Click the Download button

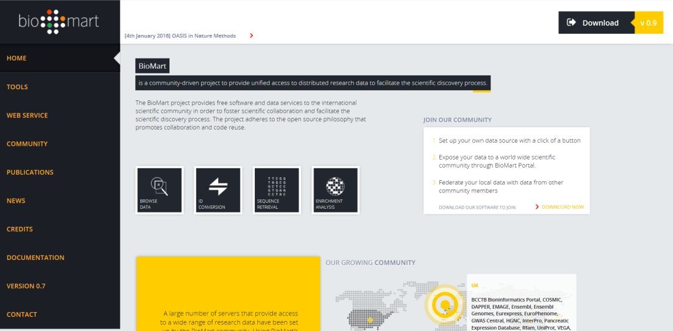pos(596,22)
